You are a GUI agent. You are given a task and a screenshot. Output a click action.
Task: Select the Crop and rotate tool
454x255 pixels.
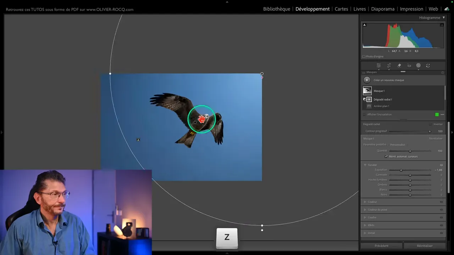(389, 66)
